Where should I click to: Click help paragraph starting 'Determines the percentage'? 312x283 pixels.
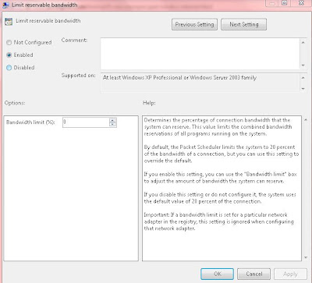pyautogui.click(x=218, y=127)
